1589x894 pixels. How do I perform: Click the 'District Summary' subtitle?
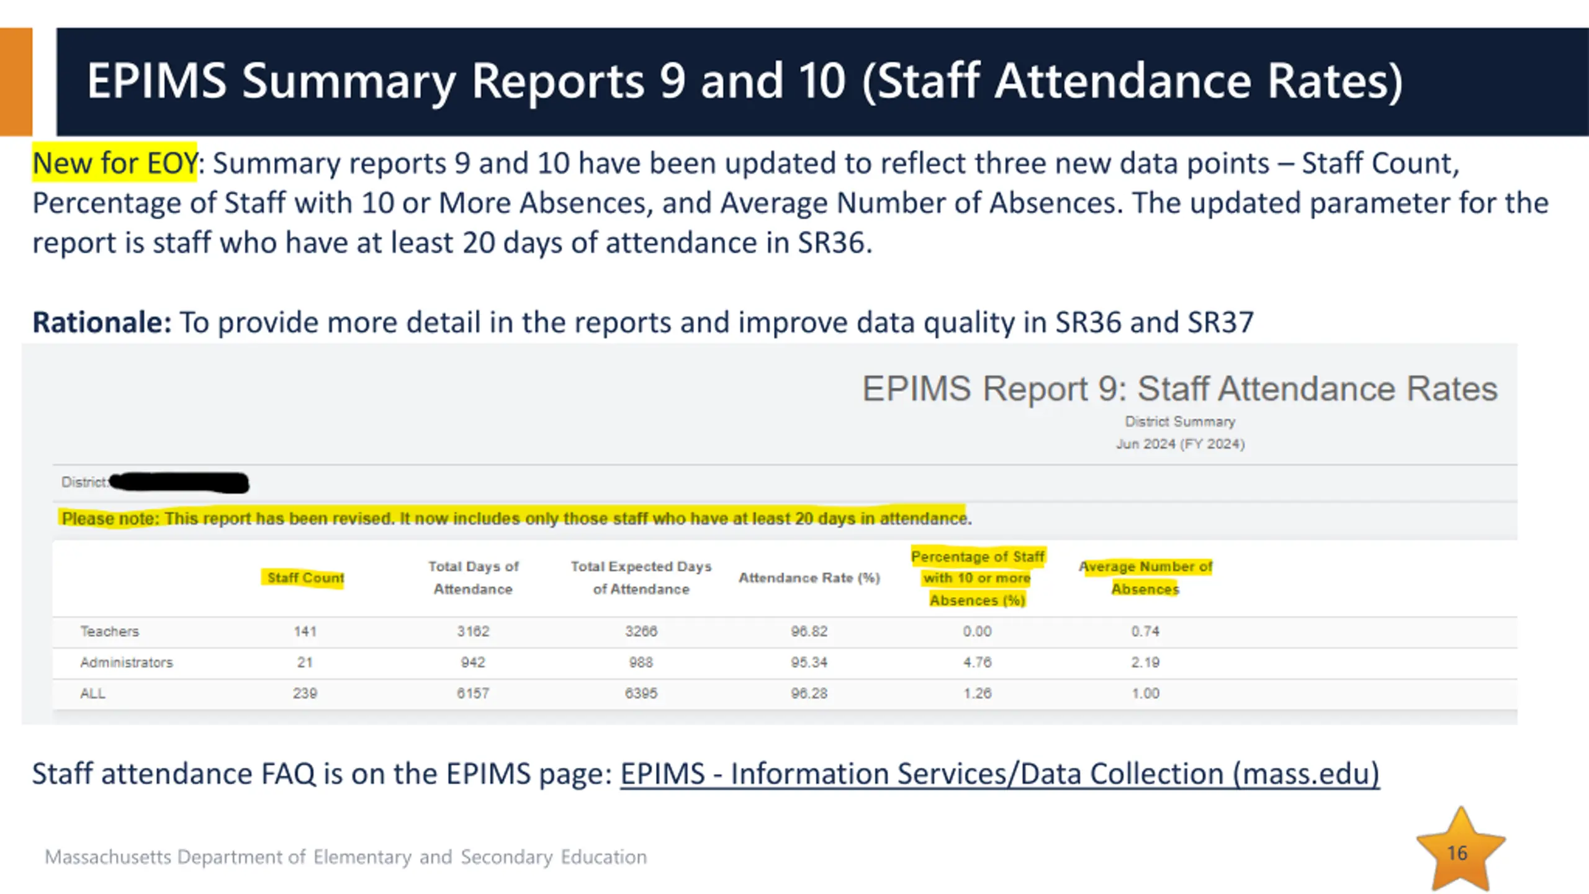click(1180, 422)
